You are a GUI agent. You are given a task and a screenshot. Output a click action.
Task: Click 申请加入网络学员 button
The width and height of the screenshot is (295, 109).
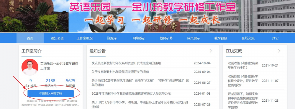pyautogui.click(x=51, y=93)
